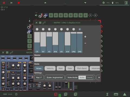The width and height of the screenshot is (130, 97).
Task: Toggle the highlighted blue step eight circle
Action: point(80,29)
